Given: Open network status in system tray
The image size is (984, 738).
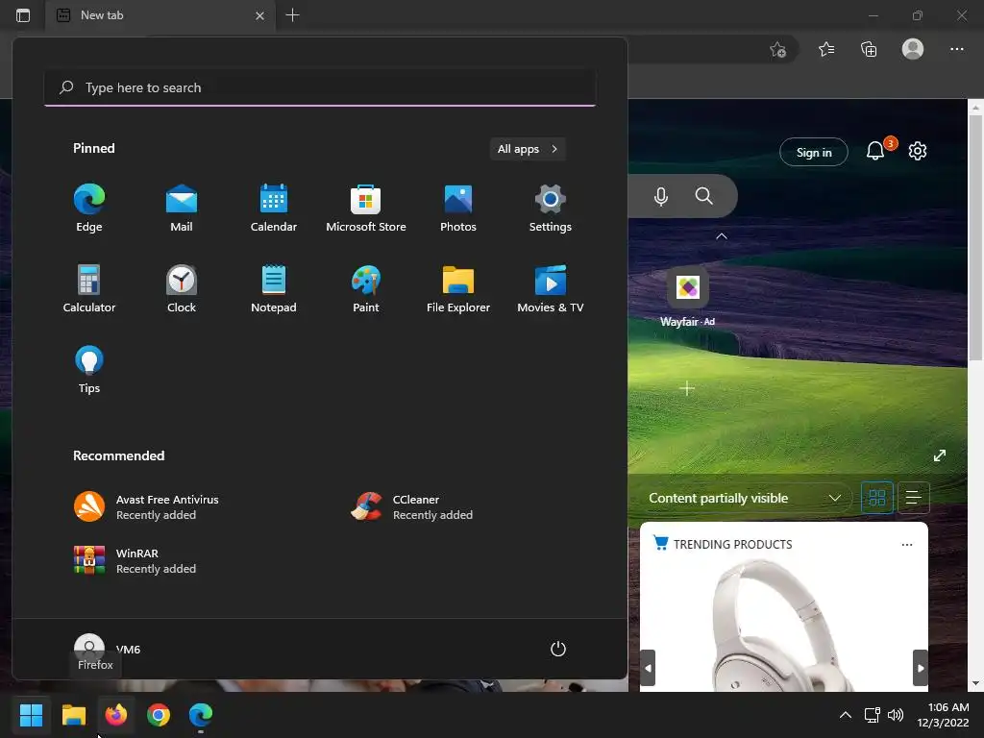Looking at the screenshot, I should [872, 715].
